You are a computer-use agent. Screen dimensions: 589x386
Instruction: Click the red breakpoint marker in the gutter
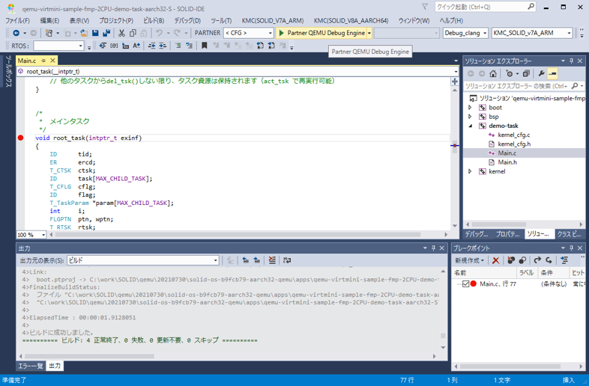(x=20, y=138)
